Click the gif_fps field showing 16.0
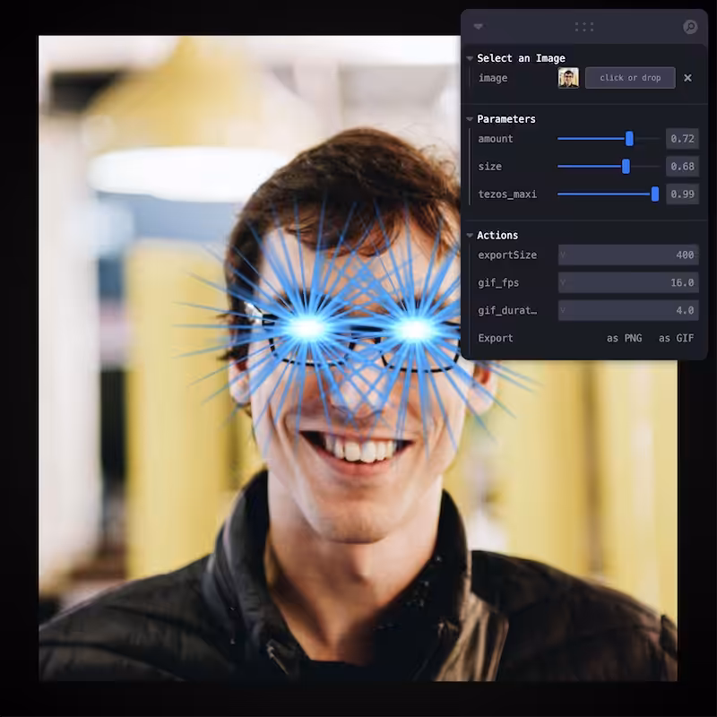Image resolution: width=717 pixels, height=717 pixels. coord(628,282)
